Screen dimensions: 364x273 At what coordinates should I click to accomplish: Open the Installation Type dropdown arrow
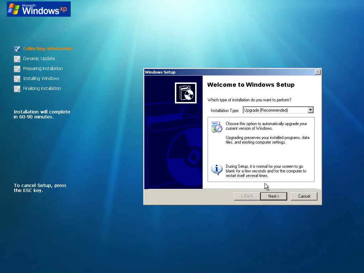310,110
